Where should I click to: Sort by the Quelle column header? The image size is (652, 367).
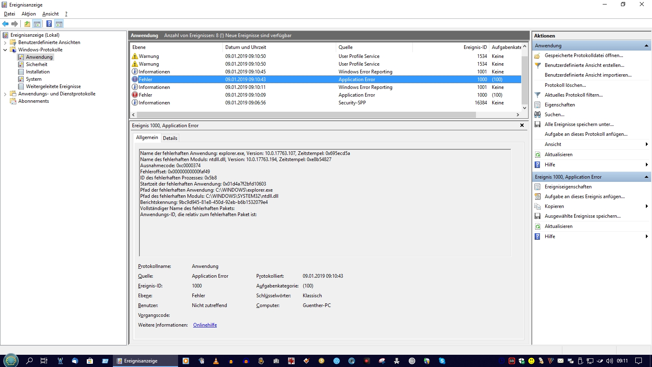(x=374, y=47)
